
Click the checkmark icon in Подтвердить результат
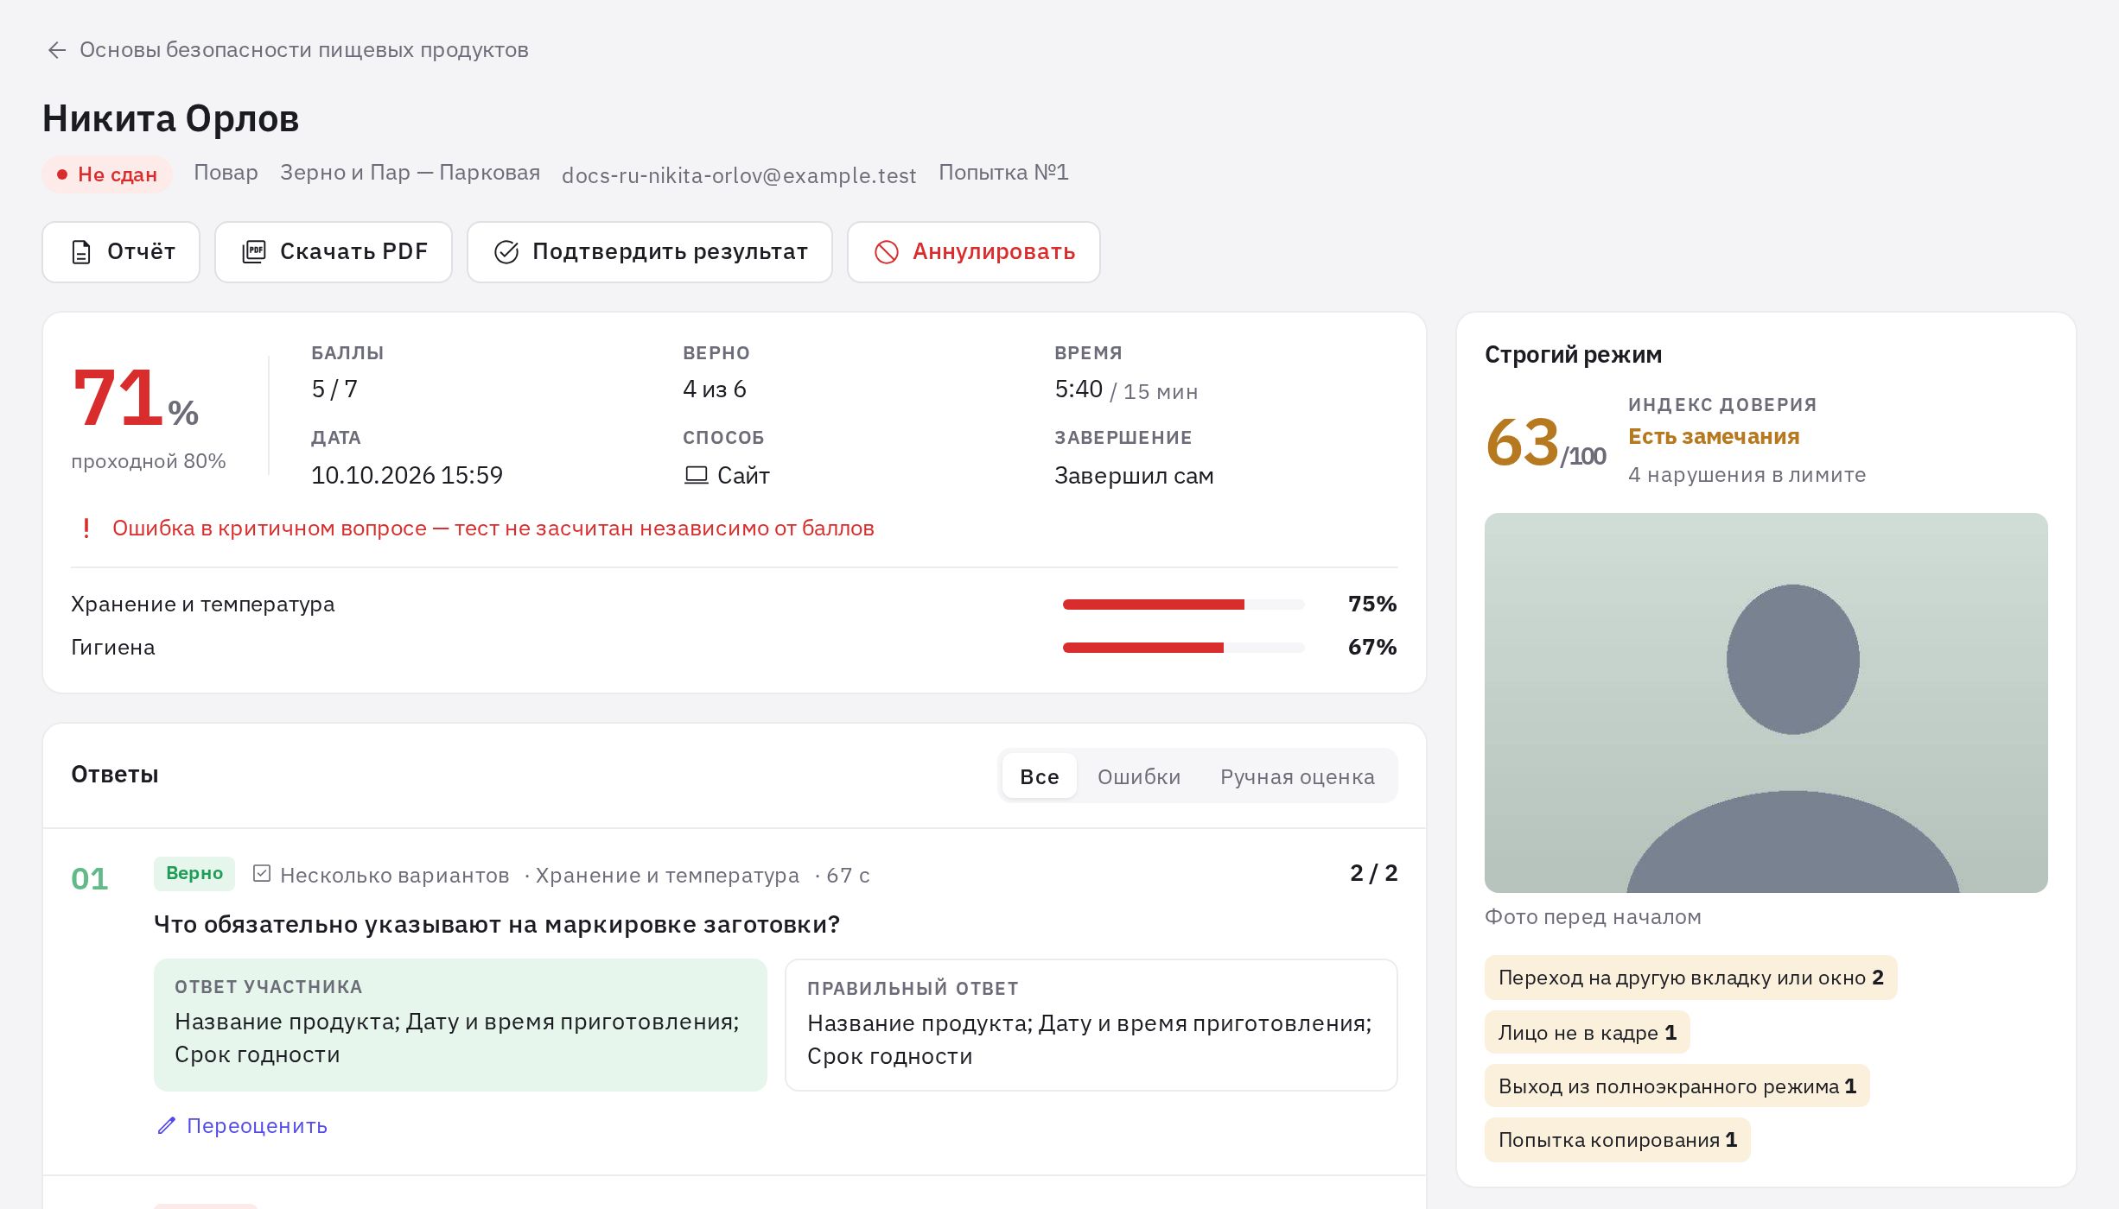(506, 252)
